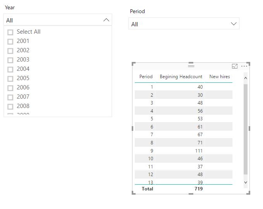Select headcount value 56 in period 4
Screen dimensions: 263x209
coord(200,111)
